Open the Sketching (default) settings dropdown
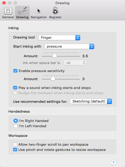Viewport: 125px width, 167px height. click(x=91, y=101)
